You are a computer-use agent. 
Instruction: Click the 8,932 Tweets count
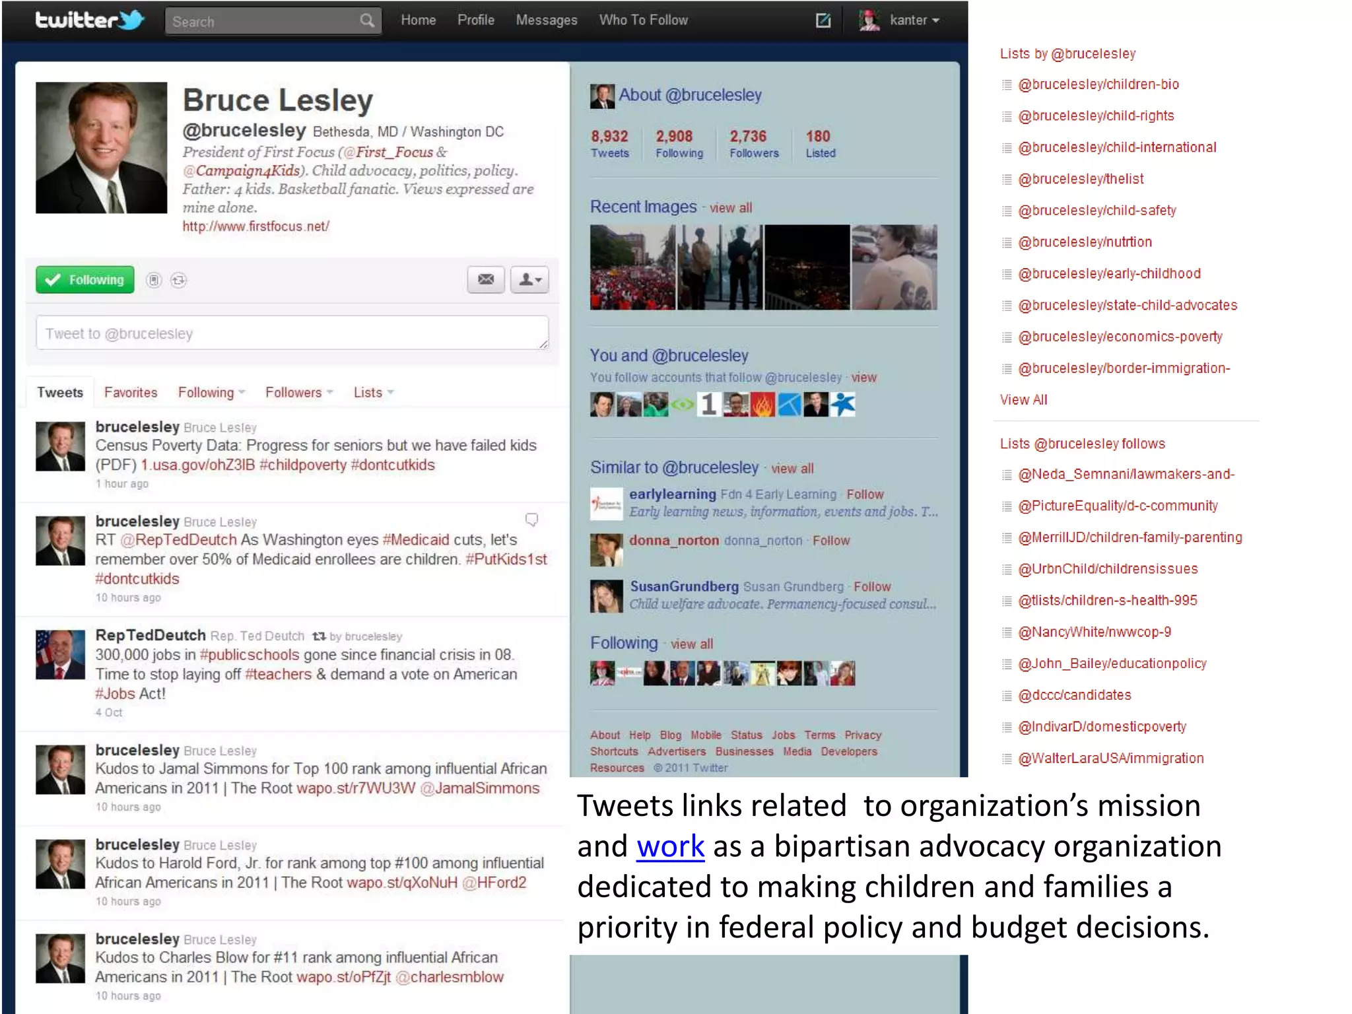coord(609,144)
